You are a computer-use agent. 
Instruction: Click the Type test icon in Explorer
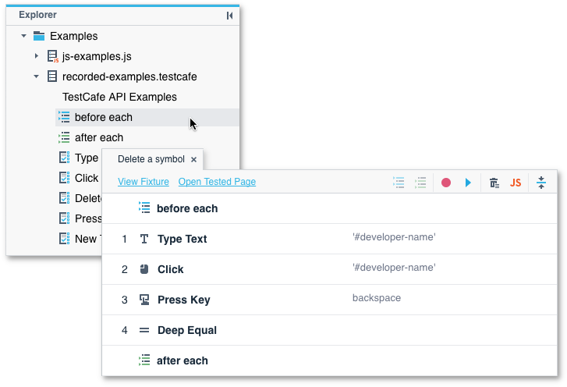(65, 158)
